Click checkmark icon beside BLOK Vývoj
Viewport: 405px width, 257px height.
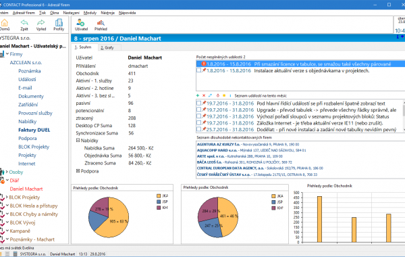point(2,223)
